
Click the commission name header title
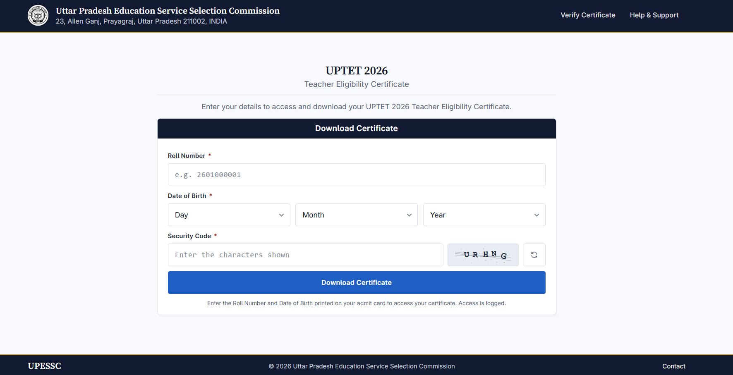pos(168,11)
